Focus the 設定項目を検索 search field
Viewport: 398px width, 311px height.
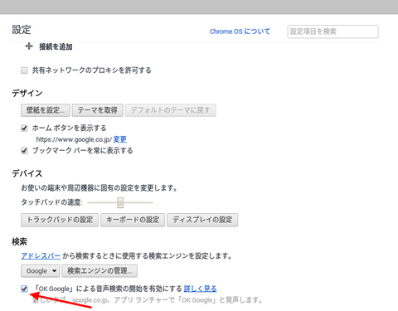(x=332, y=32)
